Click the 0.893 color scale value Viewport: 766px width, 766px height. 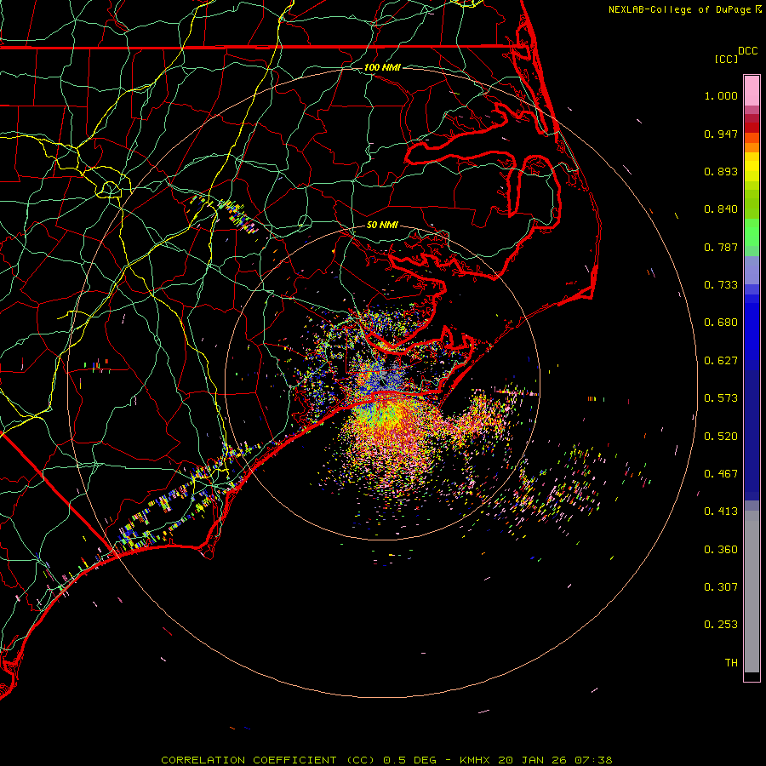[x=721, y=171]
